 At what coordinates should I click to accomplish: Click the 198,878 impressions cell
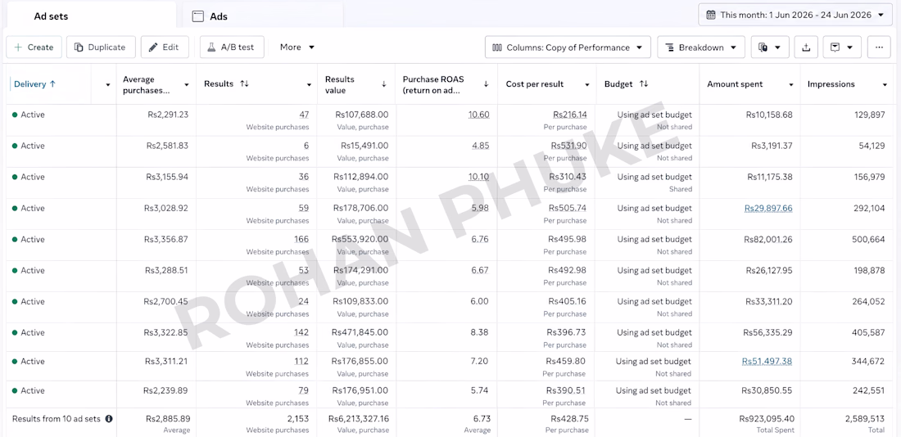(869, 271)
